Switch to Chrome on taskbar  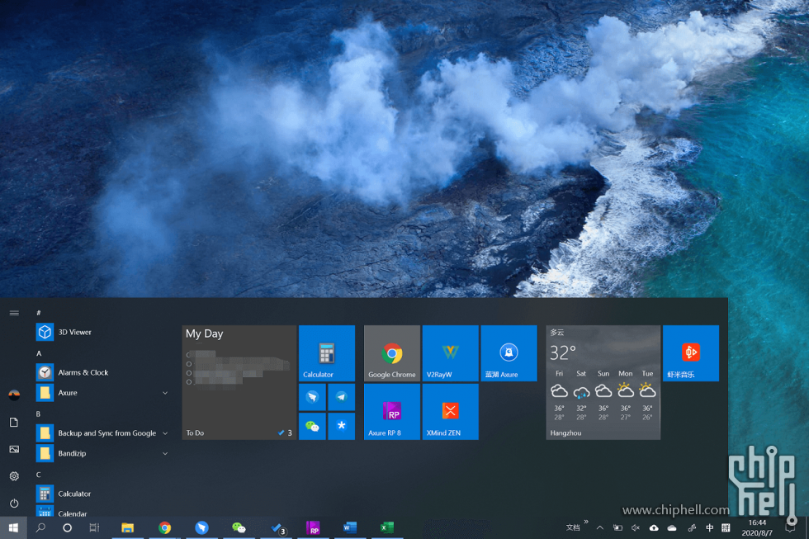pyautogui.click(x=164, y=527)
